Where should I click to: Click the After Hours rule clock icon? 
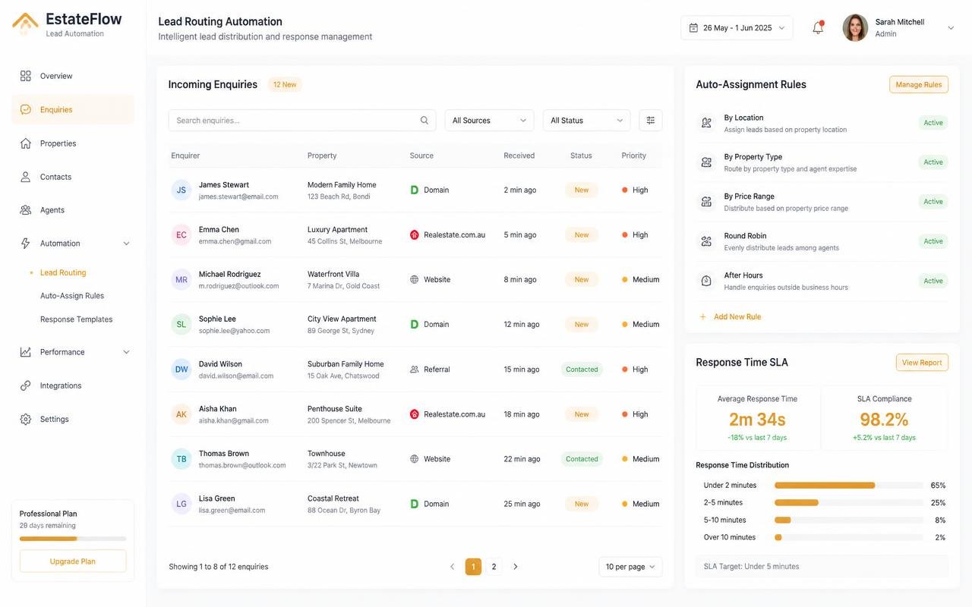[706, 281]
